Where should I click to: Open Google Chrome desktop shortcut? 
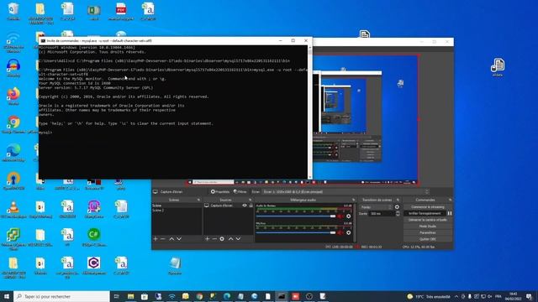[x=13, y=124]
